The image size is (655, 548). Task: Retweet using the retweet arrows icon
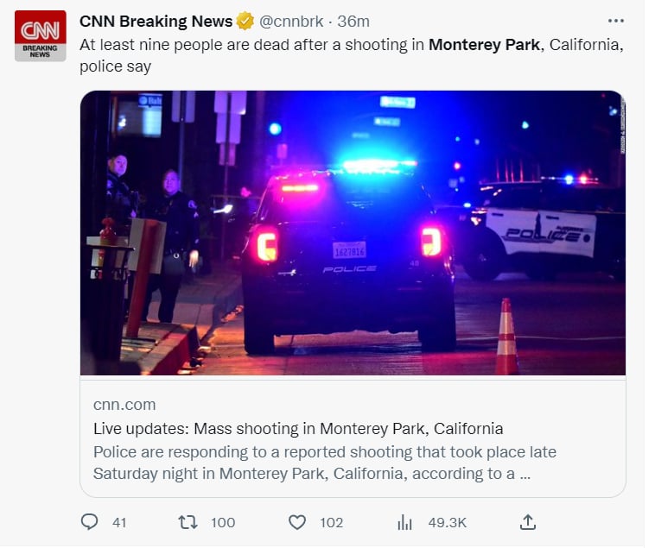point(188,522)
